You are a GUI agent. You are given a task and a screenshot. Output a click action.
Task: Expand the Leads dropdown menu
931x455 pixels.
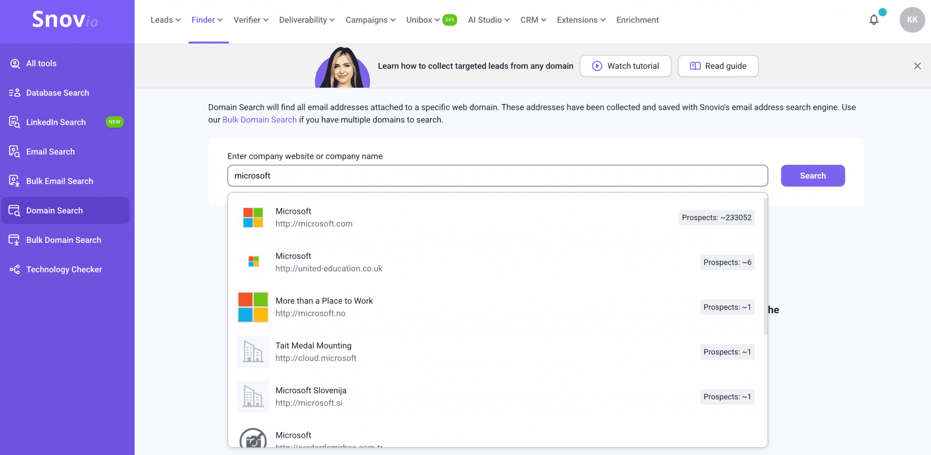pyautogui.click(x=165, y=20)
